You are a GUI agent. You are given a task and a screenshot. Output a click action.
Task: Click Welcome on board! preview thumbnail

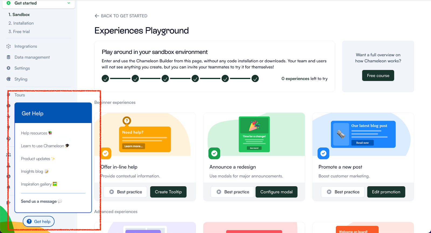tap(357, 230)
